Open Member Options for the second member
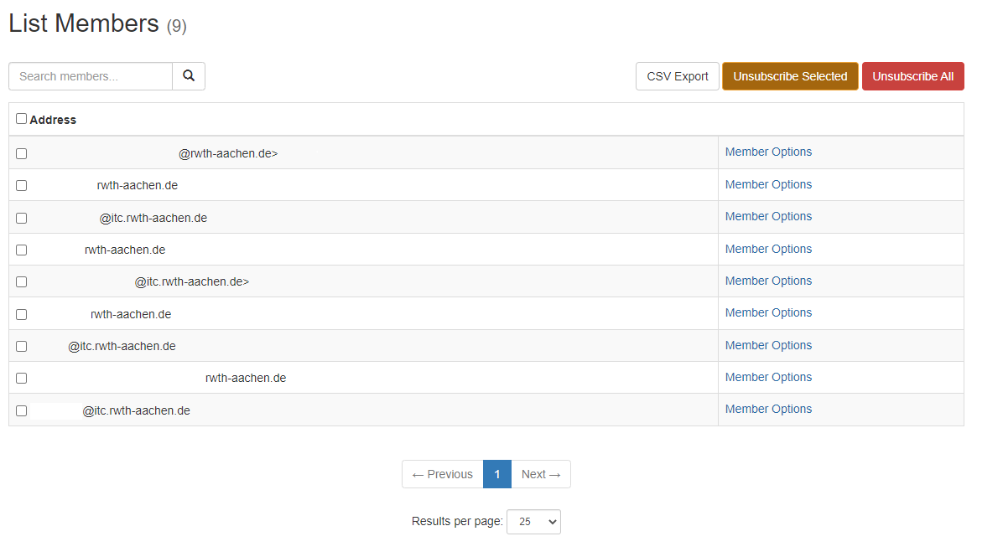This screenshot has width=1003, height=557. (x=768, y=184)
